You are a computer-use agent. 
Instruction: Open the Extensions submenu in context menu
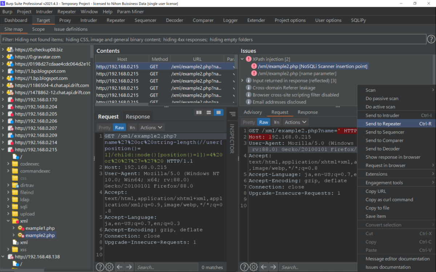click(396, 174)
